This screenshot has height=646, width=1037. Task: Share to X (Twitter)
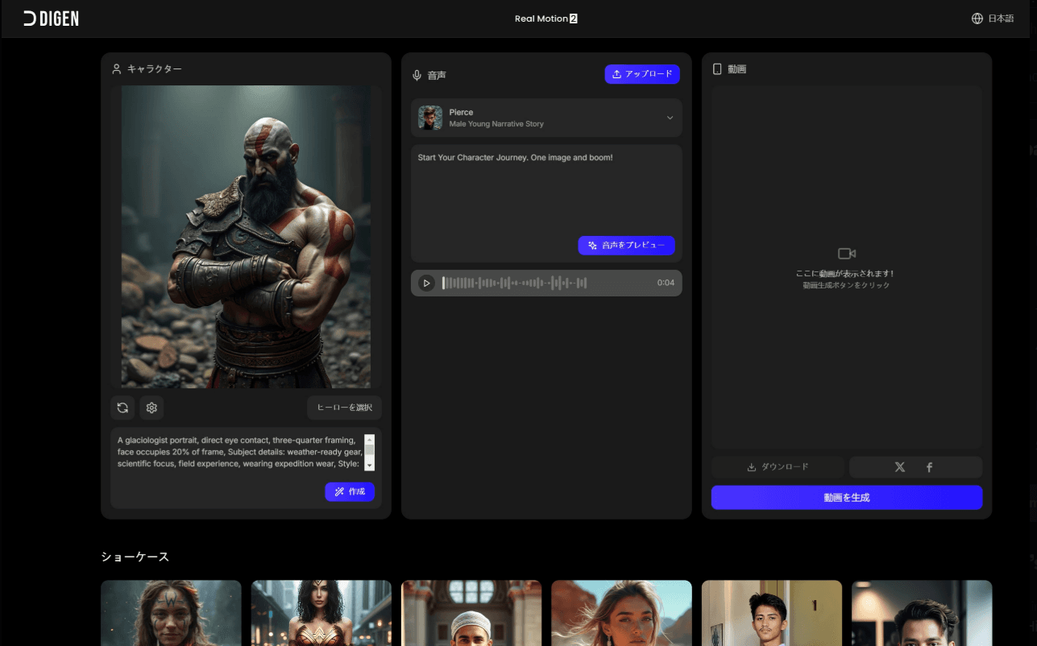pyautogui.click(x=900, y=467)
